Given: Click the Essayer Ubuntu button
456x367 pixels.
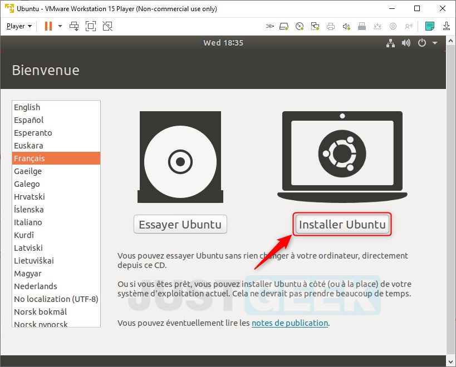Looking at the screenshot, I should point(180,224).
